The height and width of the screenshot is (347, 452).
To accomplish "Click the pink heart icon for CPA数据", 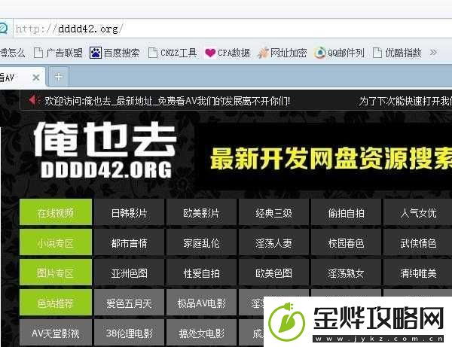I will [210, 53].
